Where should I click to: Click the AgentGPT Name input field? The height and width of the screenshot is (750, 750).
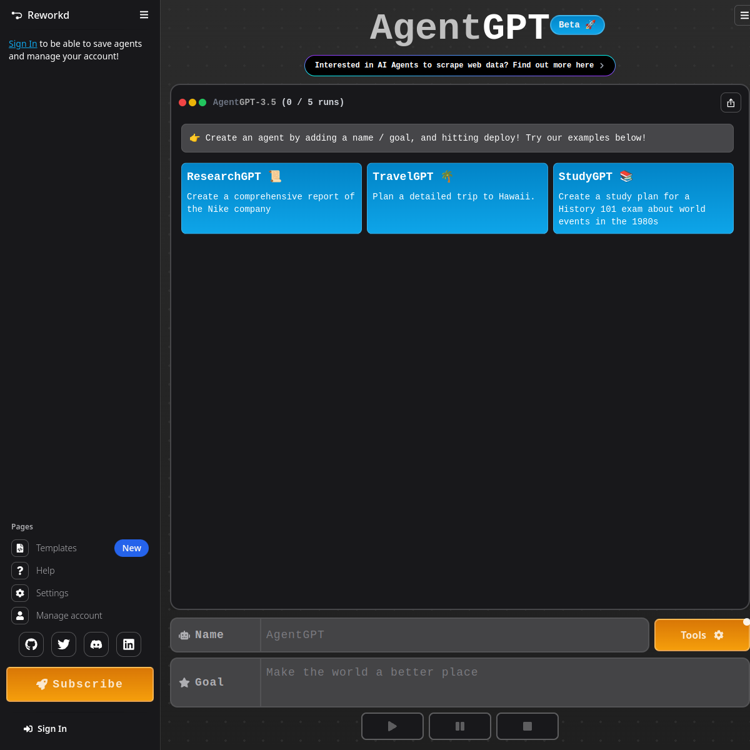454,634
